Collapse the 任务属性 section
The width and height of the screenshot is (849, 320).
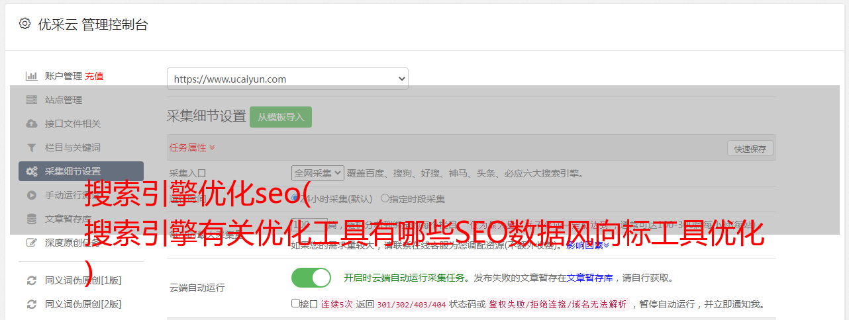[192, 147]
